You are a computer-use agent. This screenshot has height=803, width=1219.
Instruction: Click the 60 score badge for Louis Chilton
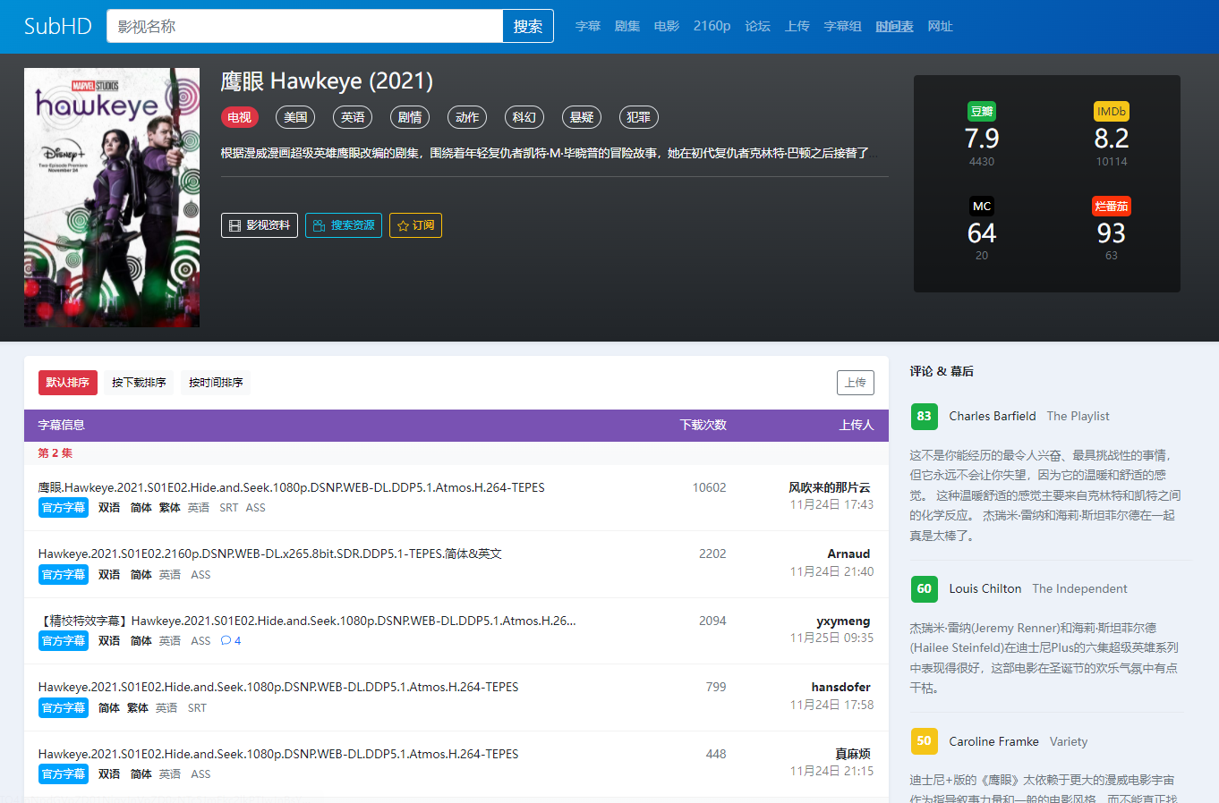(925, 589)
